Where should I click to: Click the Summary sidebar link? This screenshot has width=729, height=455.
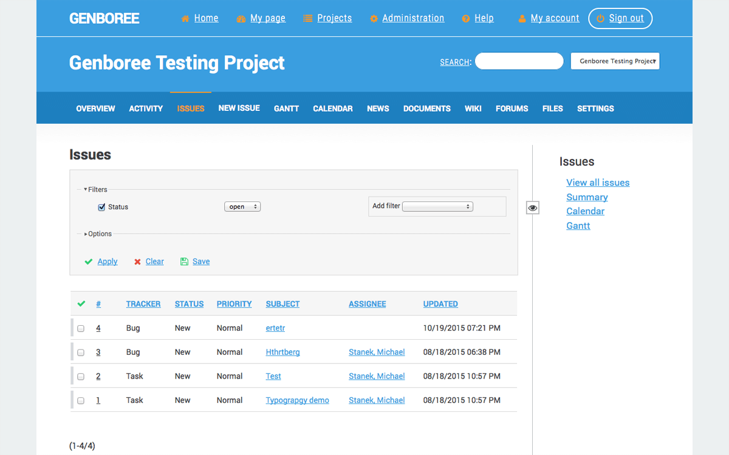[587, 197]
